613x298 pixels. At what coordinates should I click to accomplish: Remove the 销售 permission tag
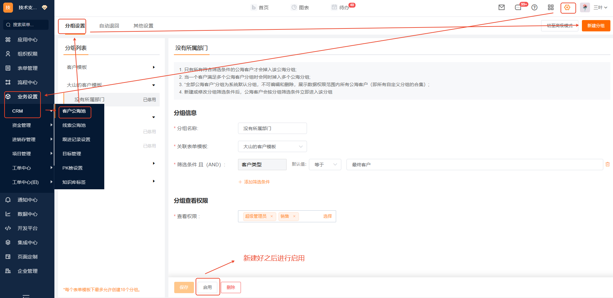coord(294,216)
